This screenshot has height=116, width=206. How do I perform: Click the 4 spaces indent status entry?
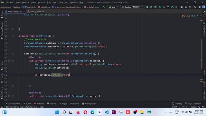click(x=193, y=107)
